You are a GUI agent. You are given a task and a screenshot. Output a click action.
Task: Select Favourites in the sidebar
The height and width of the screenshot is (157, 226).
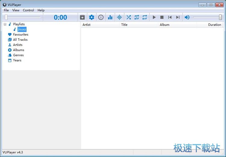(x=20, y=34)
